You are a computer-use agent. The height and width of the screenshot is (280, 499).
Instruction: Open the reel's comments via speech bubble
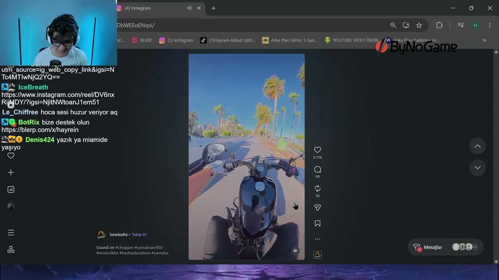[317, 169]
